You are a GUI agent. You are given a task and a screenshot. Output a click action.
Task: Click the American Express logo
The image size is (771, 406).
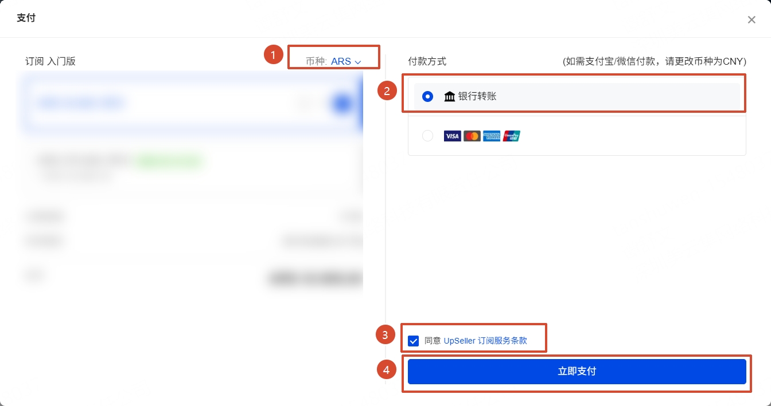492,136
